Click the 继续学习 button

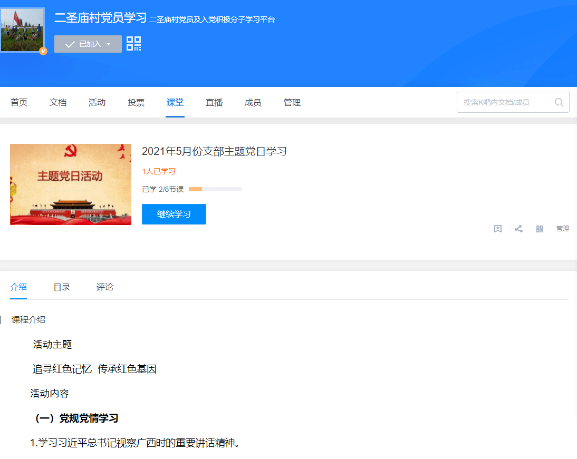click(x=174, y=214)
